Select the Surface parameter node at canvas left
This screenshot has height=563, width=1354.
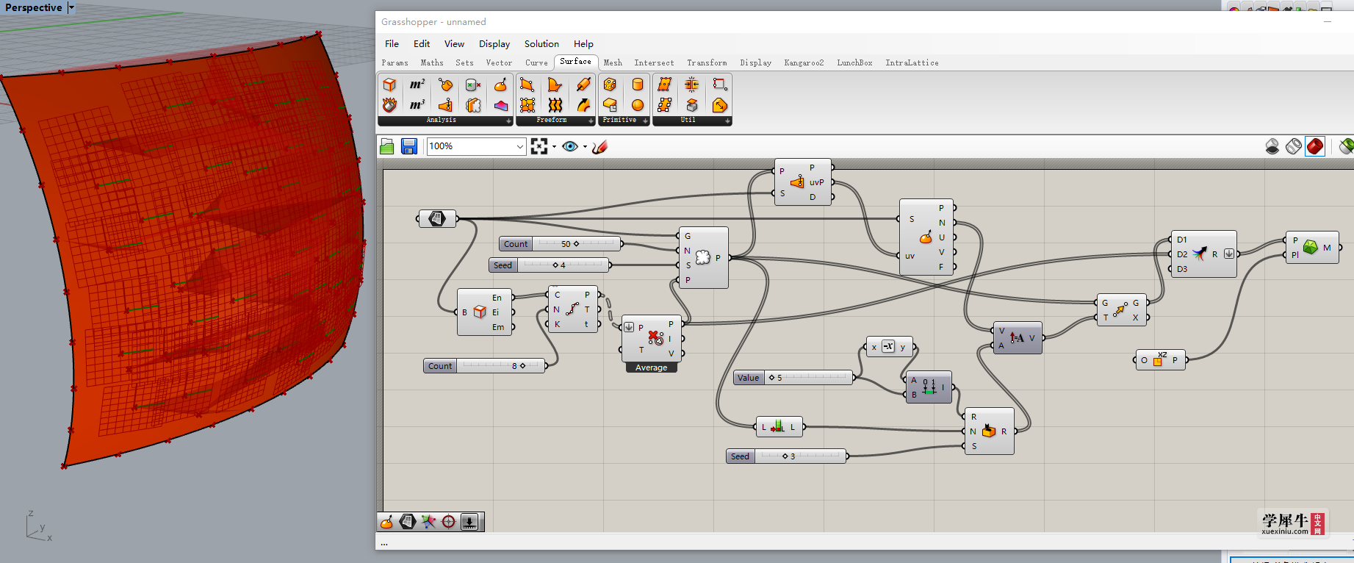click(x=437, y=218)
